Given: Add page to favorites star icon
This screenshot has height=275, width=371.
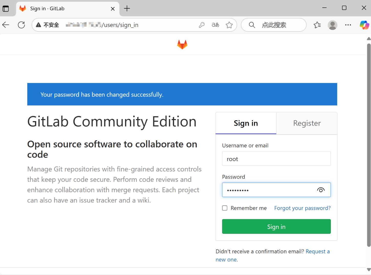Looking at the screenshot, I should [229, 25].
